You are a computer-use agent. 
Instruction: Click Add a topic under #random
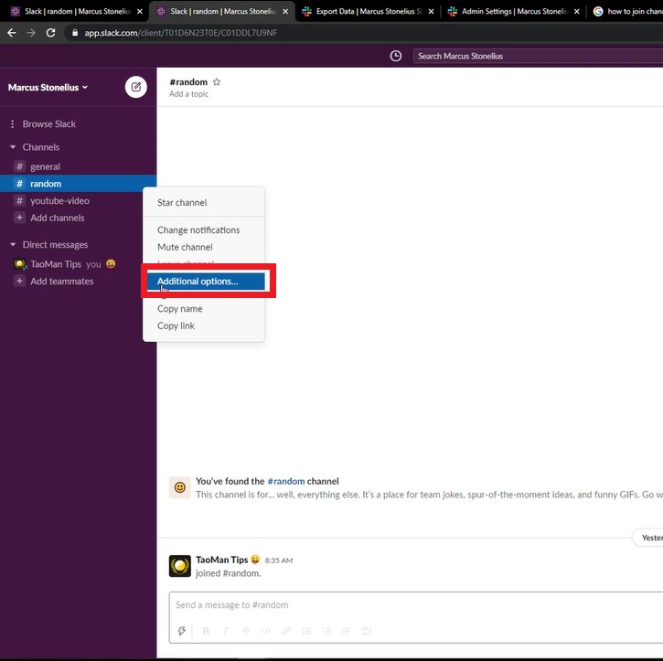(188, 94)
